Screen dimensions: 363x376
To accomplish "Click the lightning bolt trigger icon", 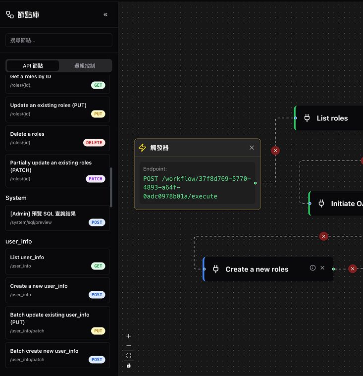I will click(143, 148).
